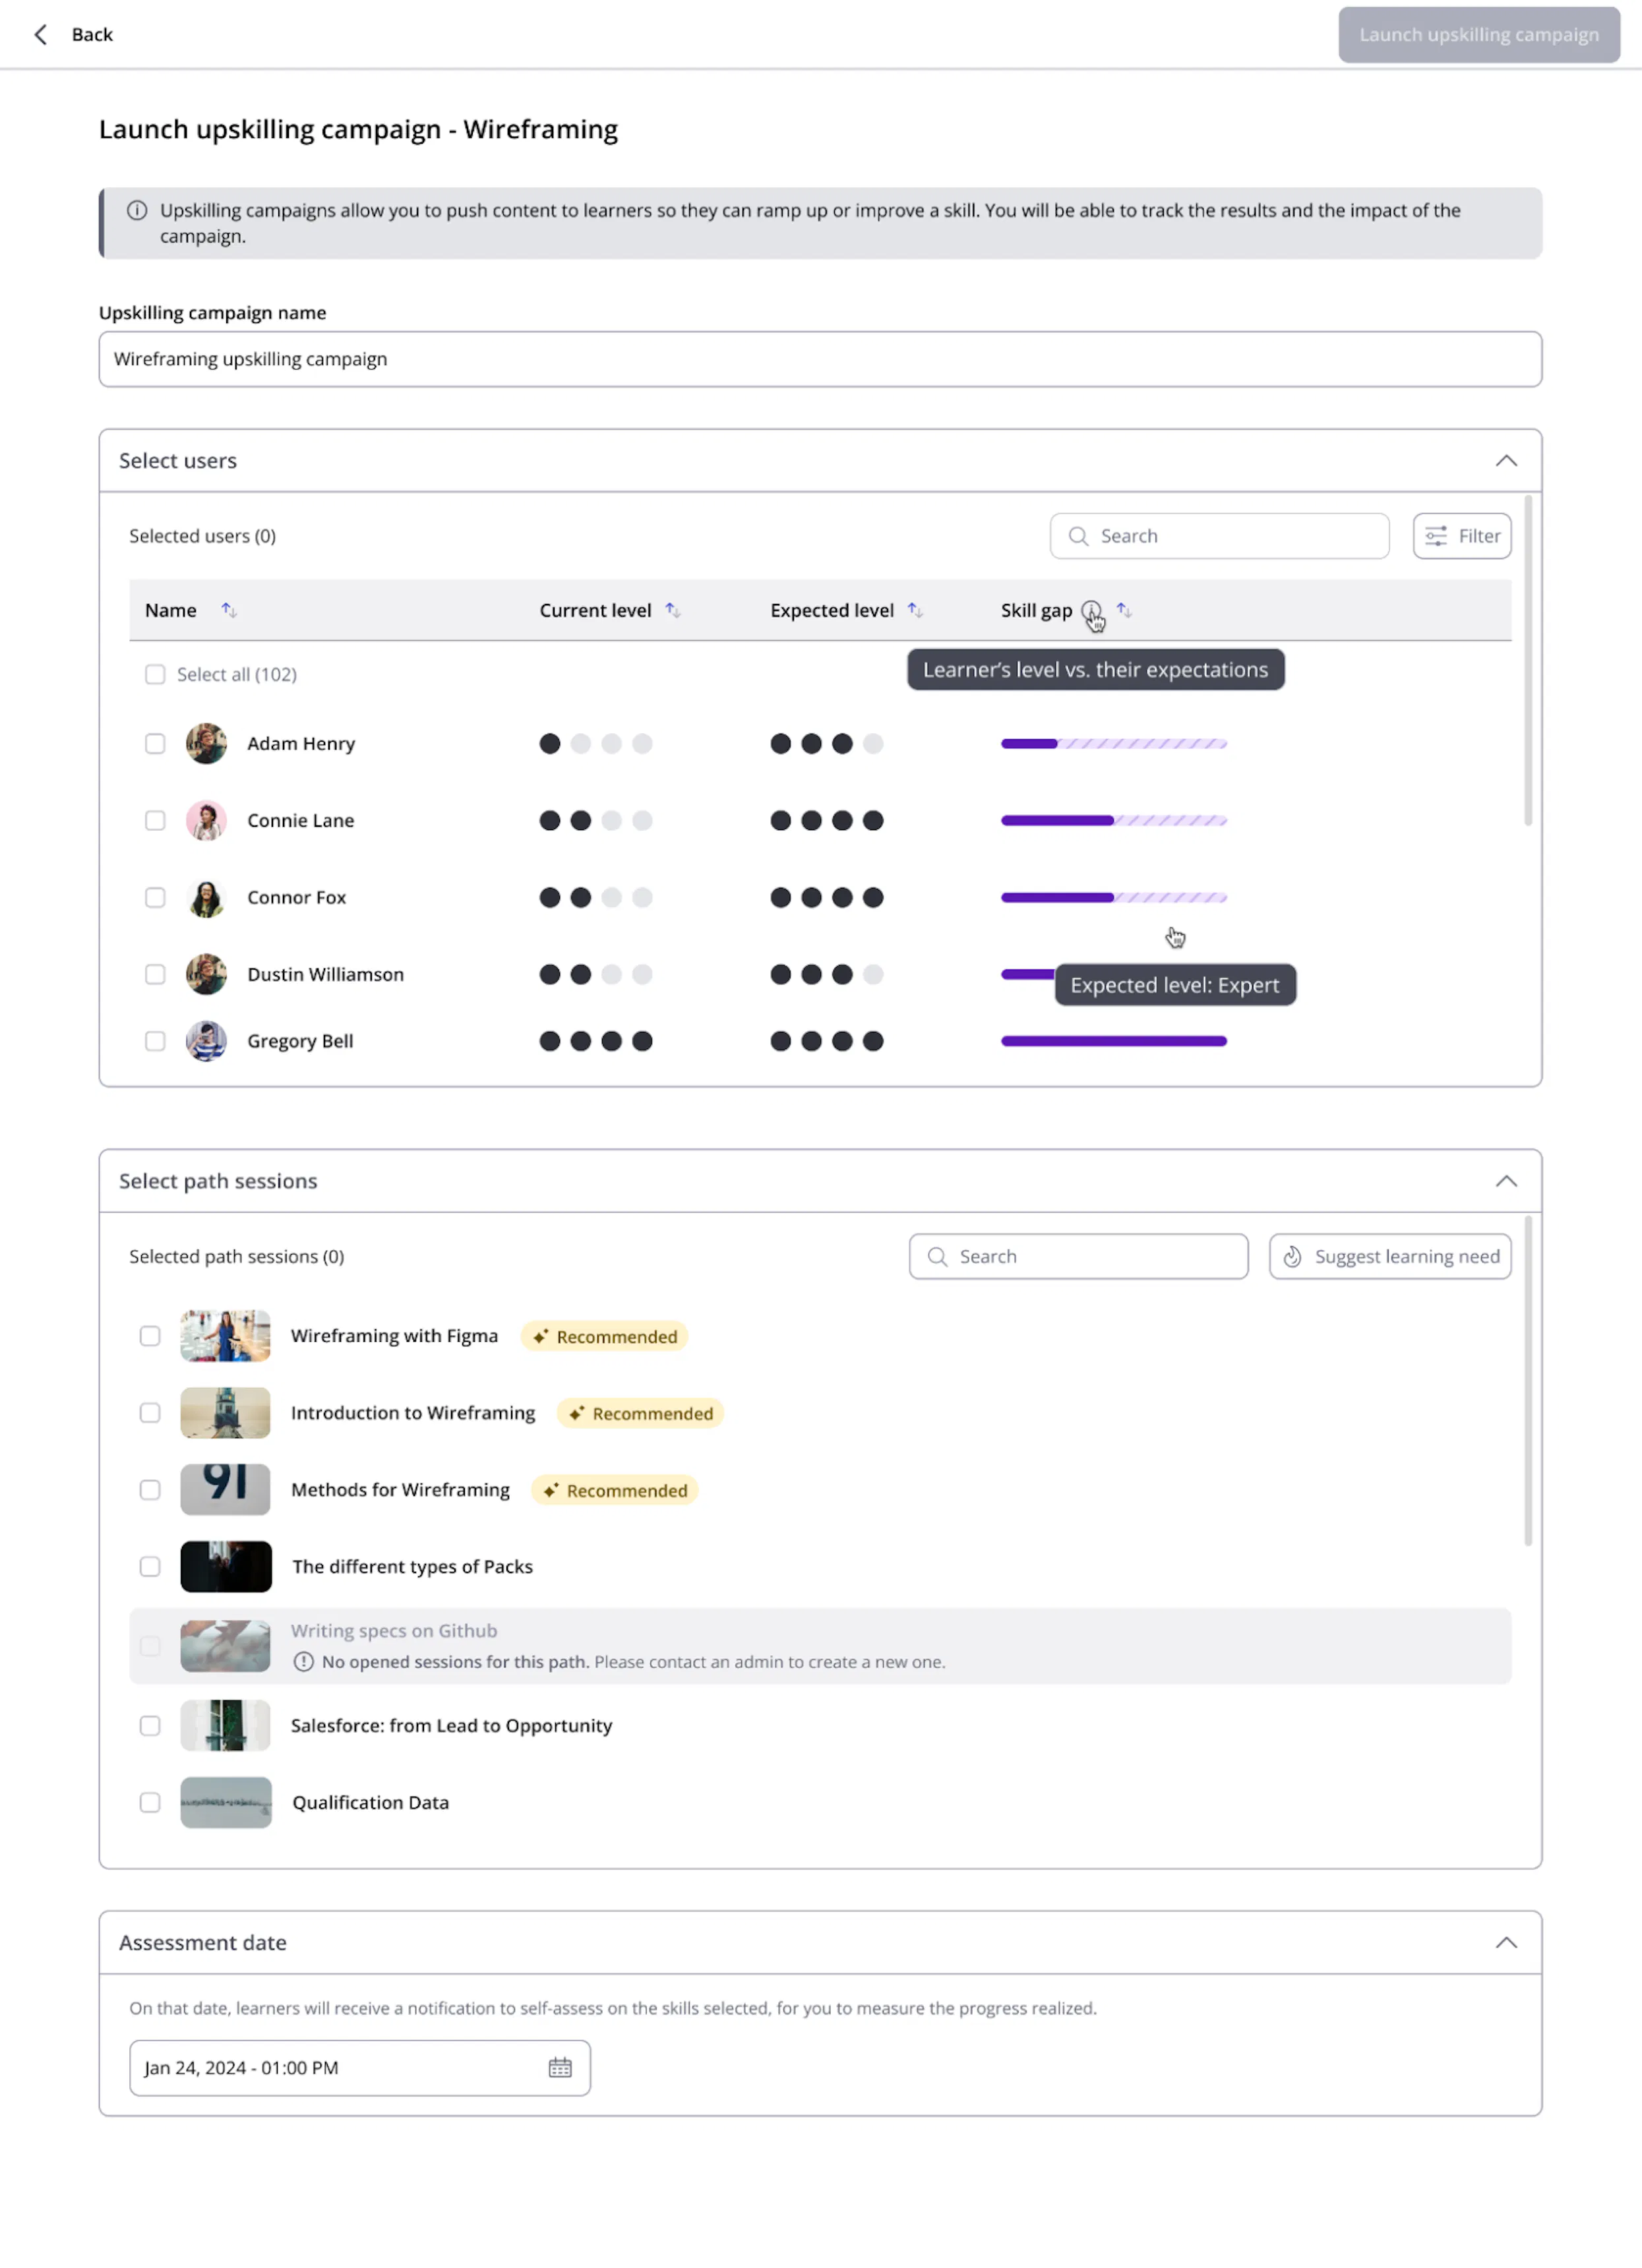
Task: Click Recommended badge on Methods for Wireframing
Action: [615, 1490]
